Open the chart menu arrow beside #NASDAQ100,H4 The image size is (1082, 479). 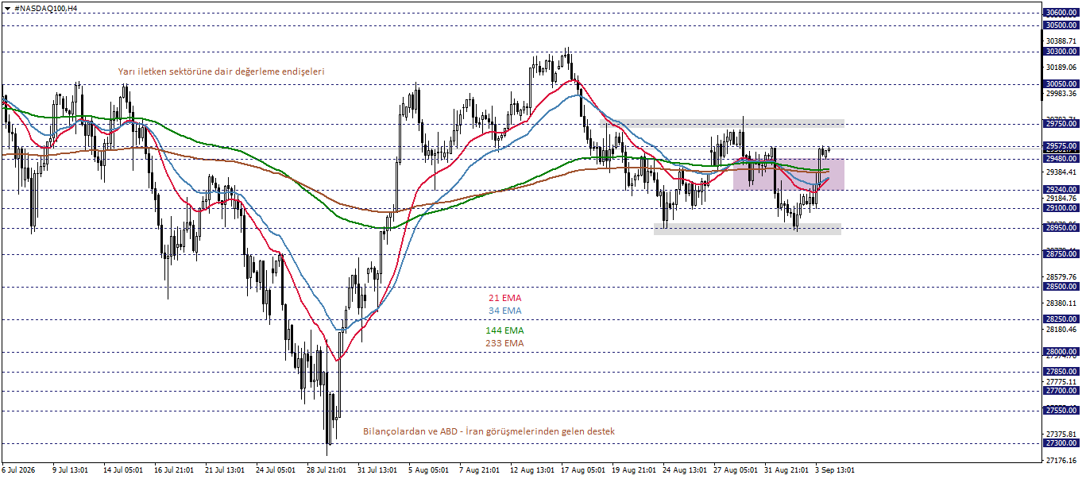click(7, 7)
